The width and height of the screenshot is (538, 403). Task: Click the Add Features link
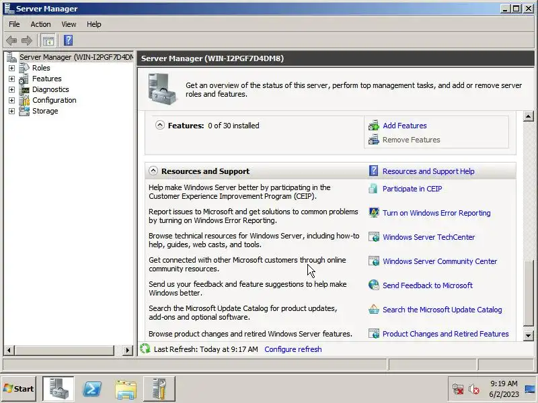(405, 126)
